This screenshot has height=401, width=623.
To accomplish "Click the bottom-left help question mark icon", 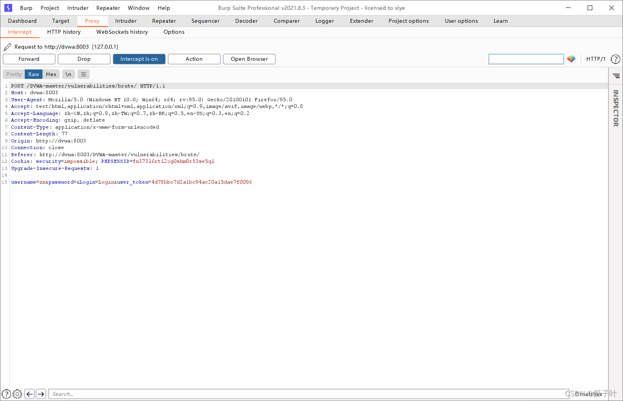I will 6,394.
